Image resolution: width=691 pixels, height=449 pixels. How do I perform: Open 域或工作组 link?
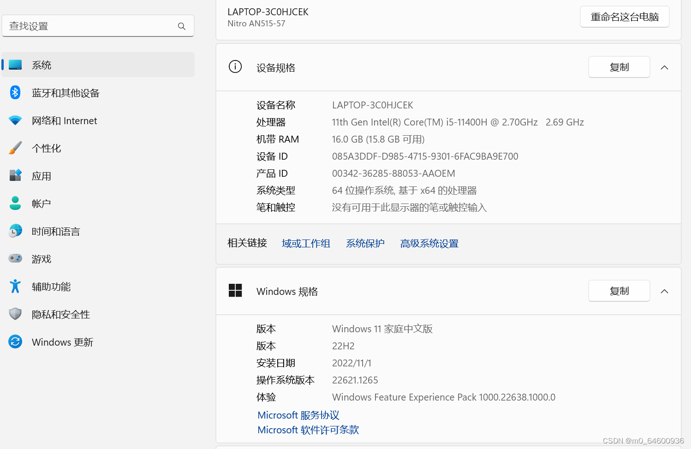(306, 243)
